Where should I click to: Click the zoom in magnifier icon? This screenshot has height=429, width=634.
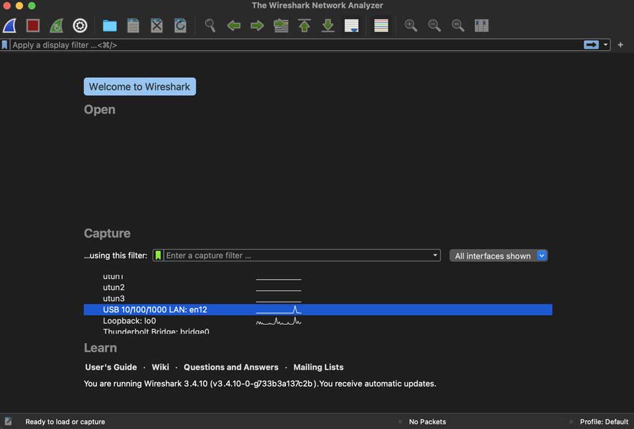coord(411,26)
